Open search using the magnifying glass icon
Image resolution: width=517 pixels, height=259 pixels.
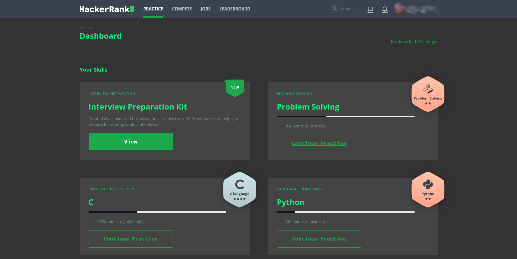pyautogui.click(x=334, y=9)
